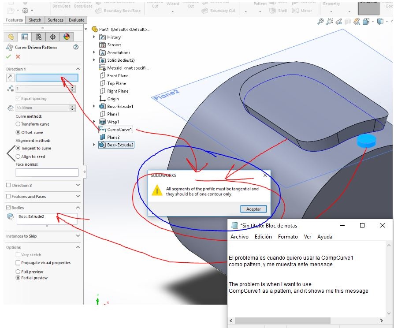Click the Dynamic Annotation Views icon
The image size is (394, 328).
(x=357, y=22)
